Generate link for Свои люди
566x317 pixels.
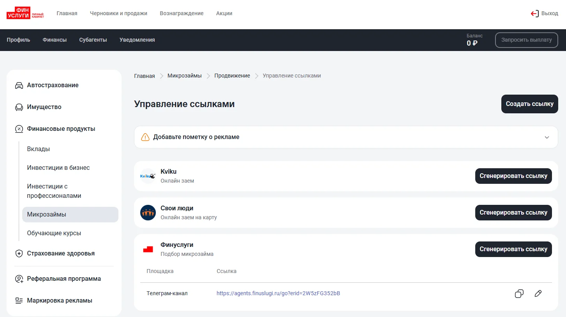[x=513, y=213]
